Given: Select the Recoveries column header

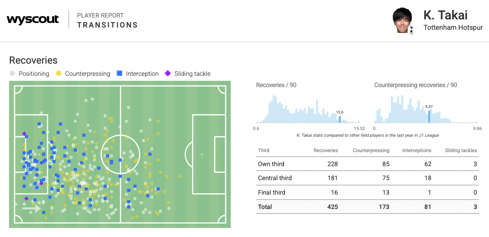Looking at the screenshot, I should click(326, 150).
